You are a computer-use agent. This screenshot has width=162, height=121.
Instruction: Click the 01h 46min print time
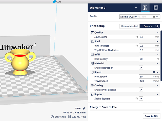pos(60,117)
